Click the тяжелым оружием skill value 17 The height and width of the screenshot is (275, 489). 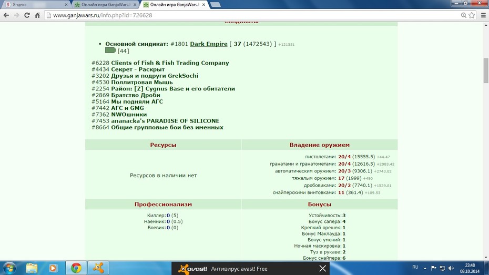(x=341, y=178)
